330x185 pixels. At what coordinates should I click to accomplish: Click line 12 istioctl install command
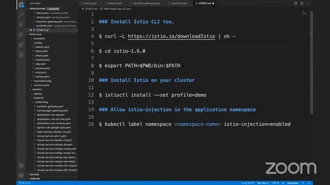pos(153,95)
